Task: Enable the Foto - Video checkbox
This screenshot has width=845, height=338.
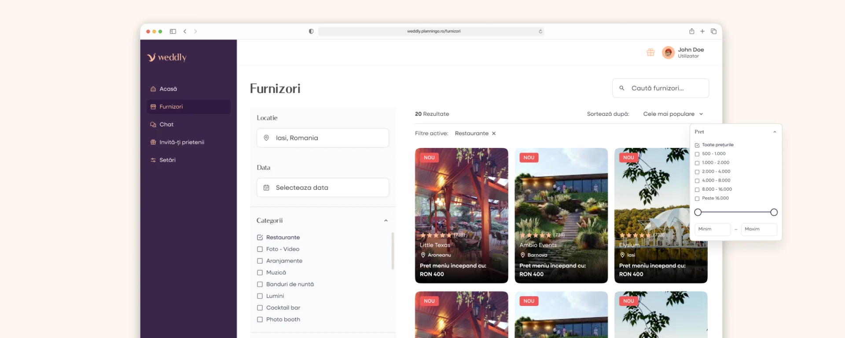Action: coord(260,249)
